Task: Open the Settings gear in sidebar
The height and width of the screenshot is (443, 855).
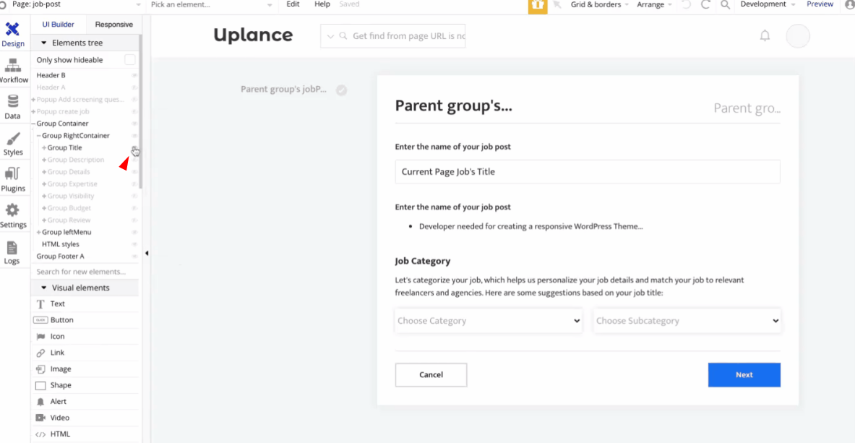Action: click(x=12, y=215)
